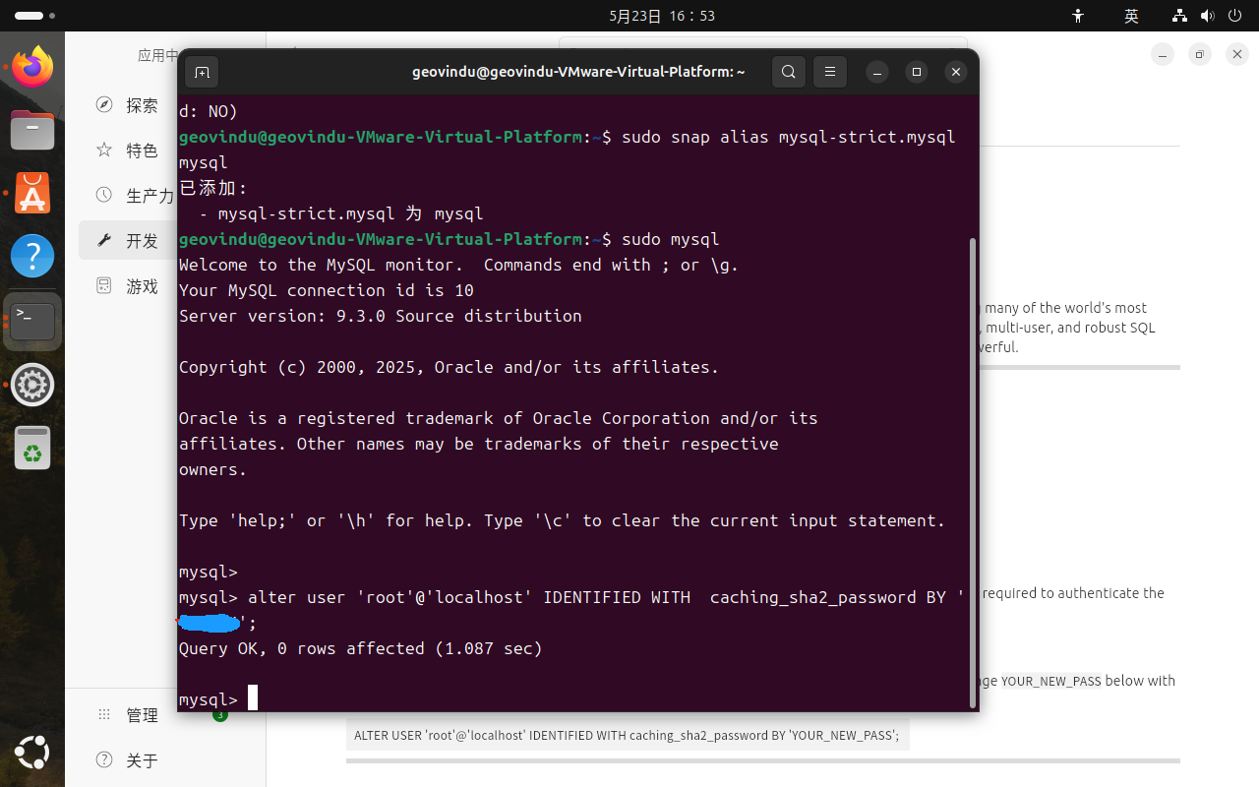Click the Activities pill in the top bar
This screenshot has height=787, width=1259.
[x=35, y=16]
